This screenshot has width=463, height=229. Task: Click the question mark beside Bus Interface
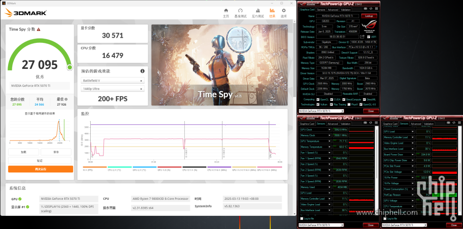pos(377,47)
